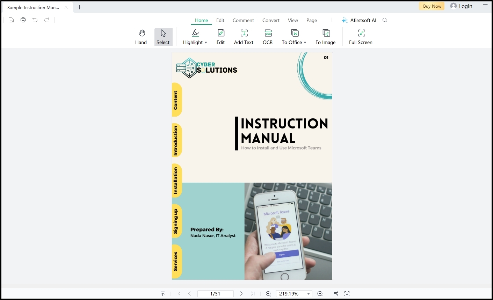This screenshot has width=493, height=300.
Task: Open the hamburger menu
Action: pyautogui.click(x=485, y=6)
